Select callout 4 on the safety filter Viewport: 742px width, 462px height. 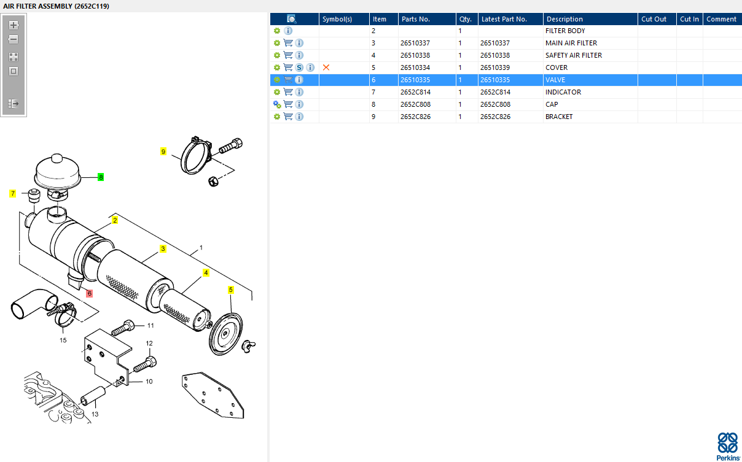(206, 273)
